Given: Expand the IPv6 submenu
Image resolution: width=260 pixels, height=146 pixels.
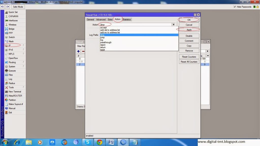Looking at the screenshot, I should pos(24,50).
